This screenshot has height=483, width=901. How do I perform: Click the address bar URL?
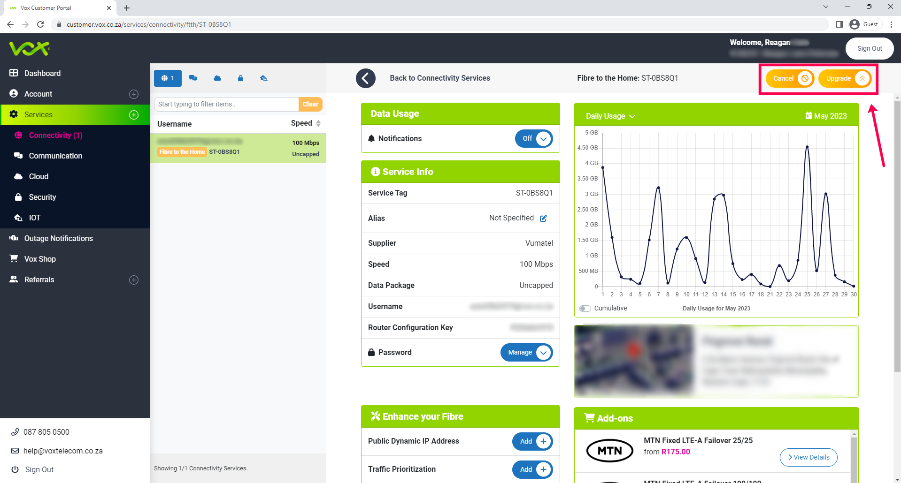[149, 24]
